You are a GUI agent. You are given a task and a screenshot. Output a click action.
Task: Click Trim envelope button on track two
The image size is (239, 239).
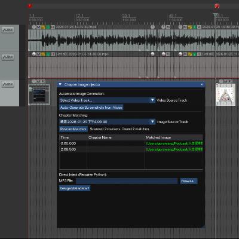8,57
